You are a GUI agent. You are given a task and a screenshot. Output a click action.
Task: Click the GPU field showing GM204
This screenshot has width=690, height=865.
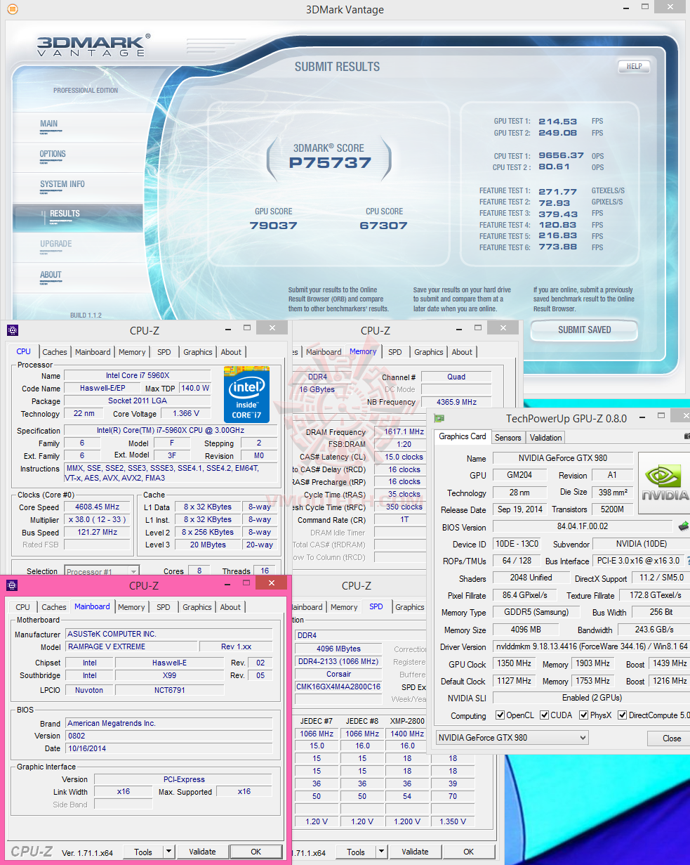pos(519,475)
